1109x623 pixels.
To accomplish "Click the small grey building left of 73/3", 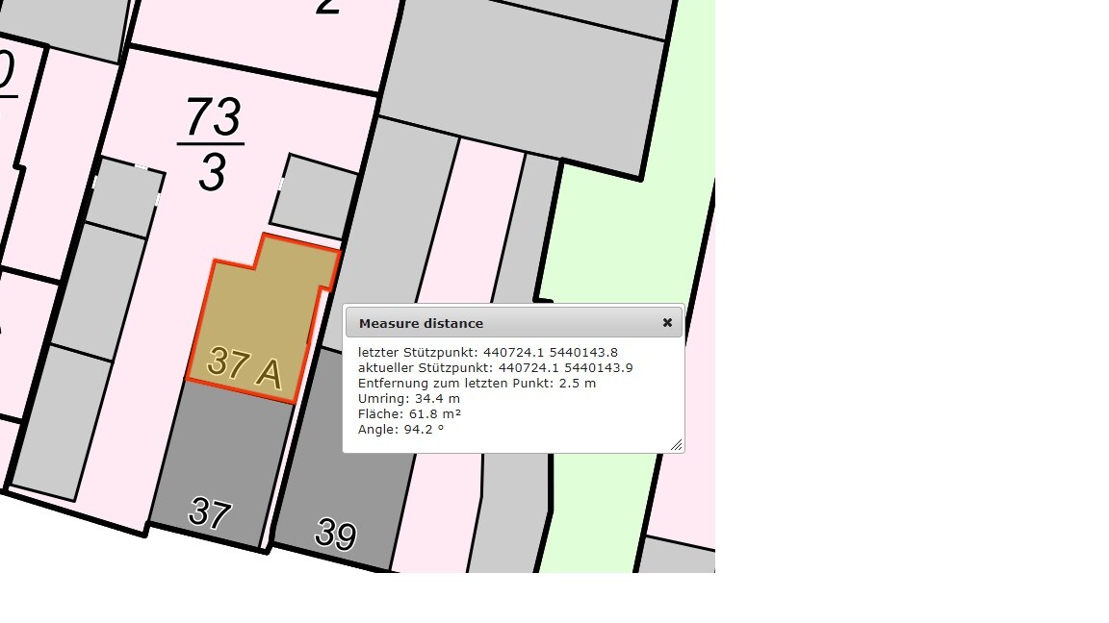I will 126,199.
